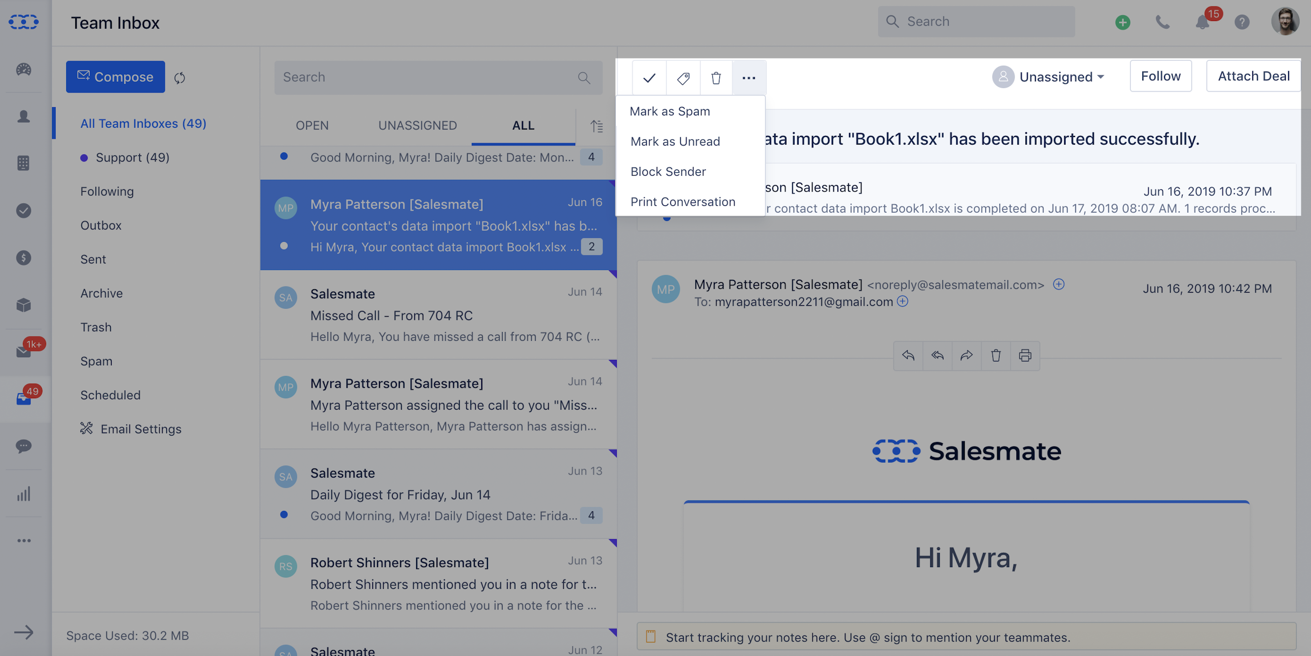Add myrapatterson2211@gmail.com recipient with plus icon
This screenshot has width=1311, height=656.
[902, 301]
